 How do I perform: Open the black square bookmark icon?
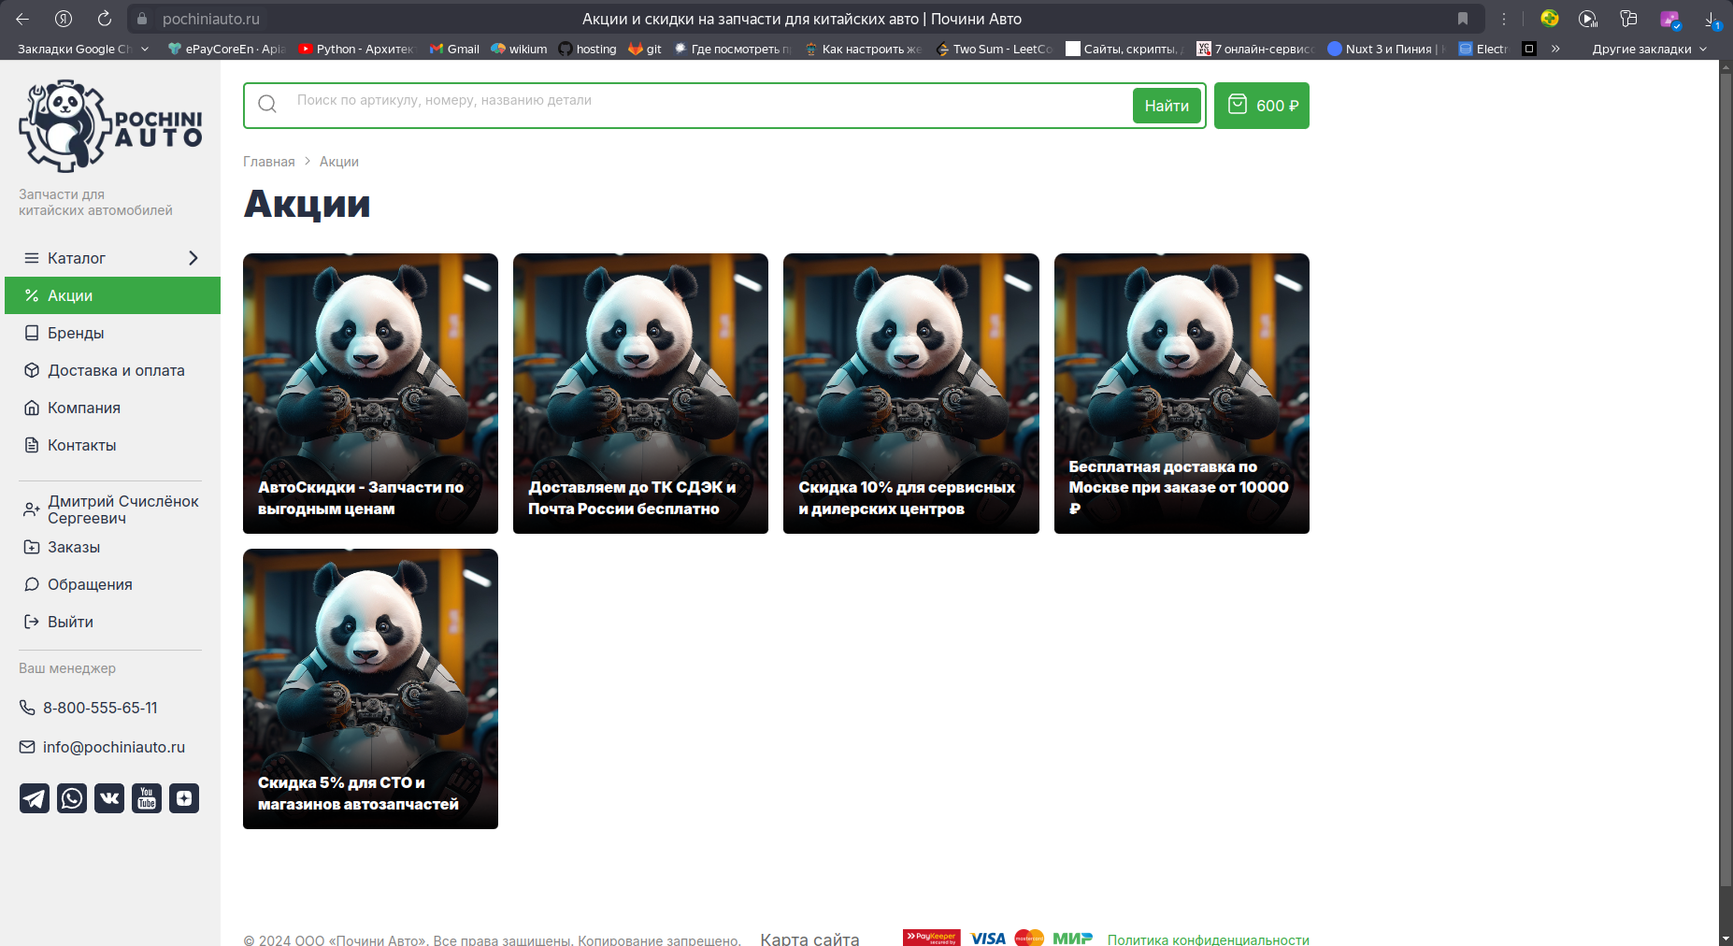pos(1529,49)
